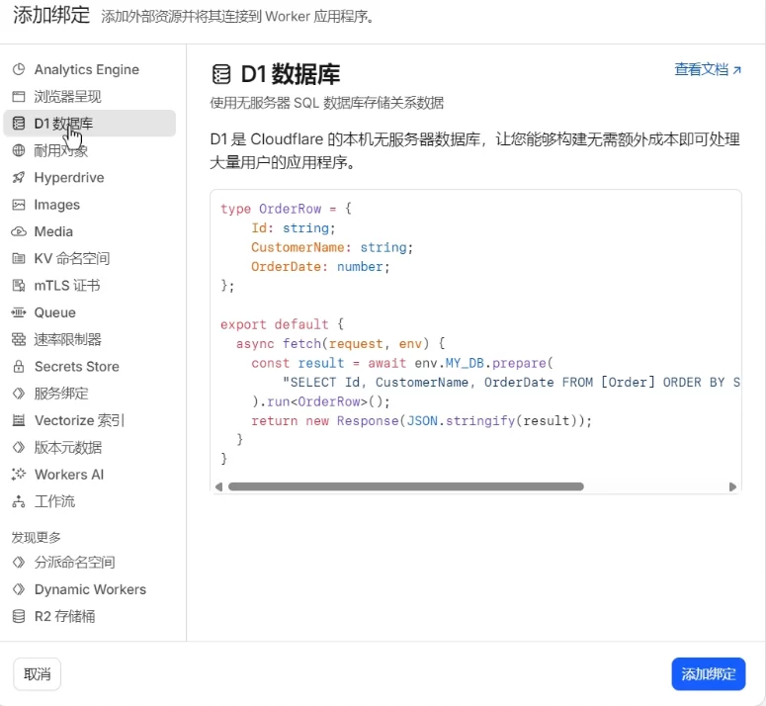Click the Workers AI sparkle icon
The image size is (766, 706).
click(18, 475)
